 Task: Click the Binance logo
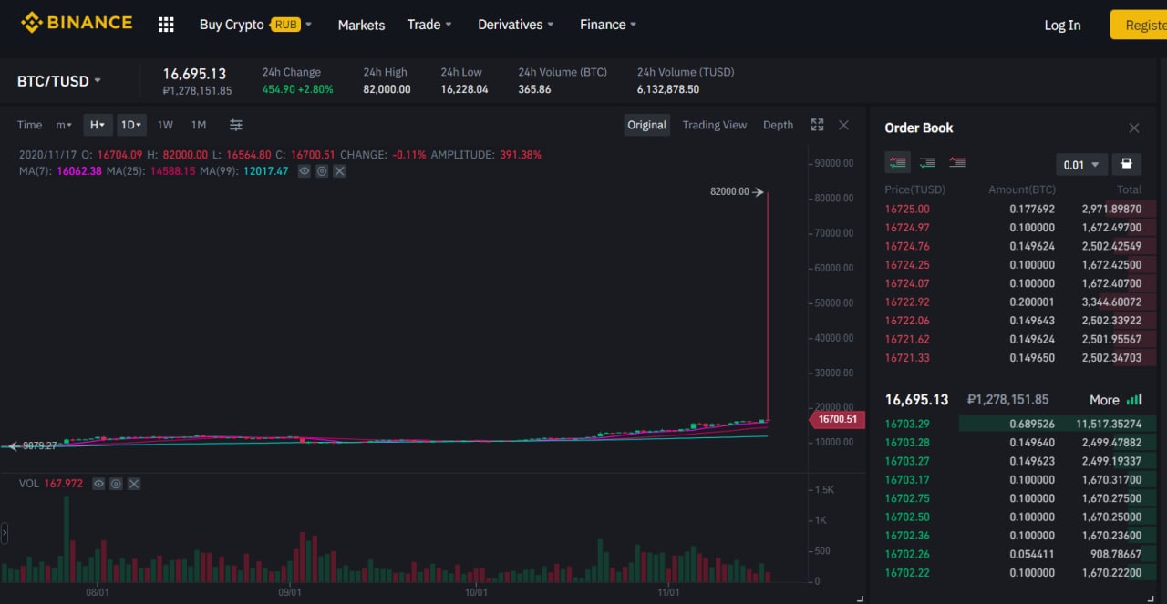point(77,23)
